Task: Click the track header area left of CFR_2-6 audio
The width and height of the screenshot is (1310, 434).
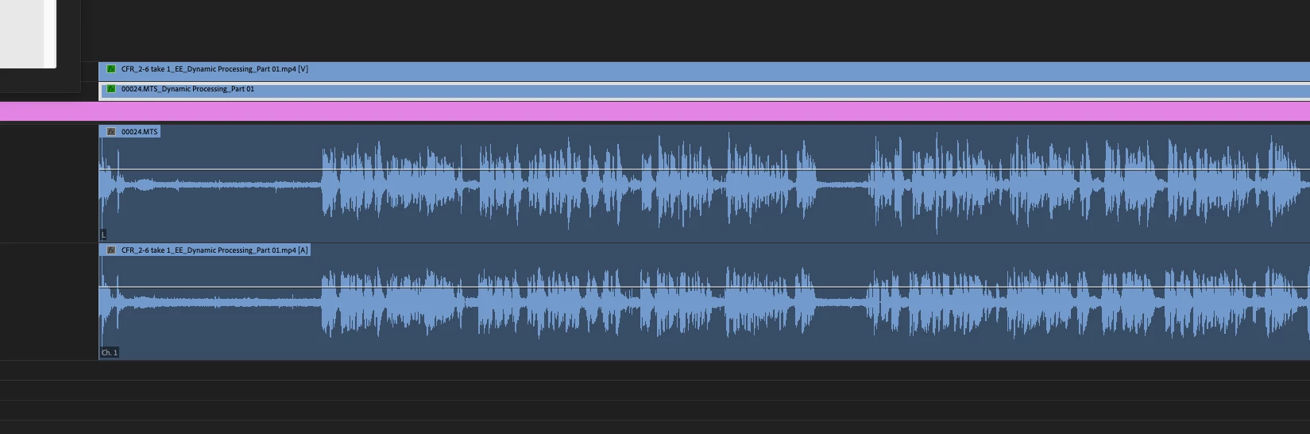Action: tap(48, 302)
